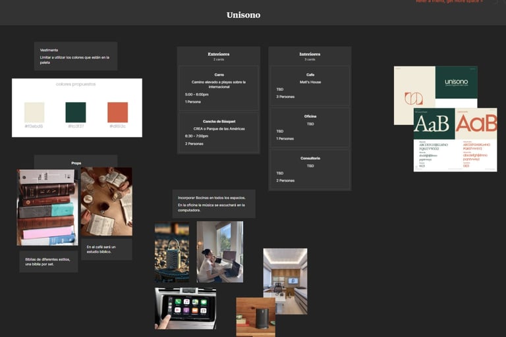
Task: Open the unisono logo brand image
Action: click(x=436, y=87)
